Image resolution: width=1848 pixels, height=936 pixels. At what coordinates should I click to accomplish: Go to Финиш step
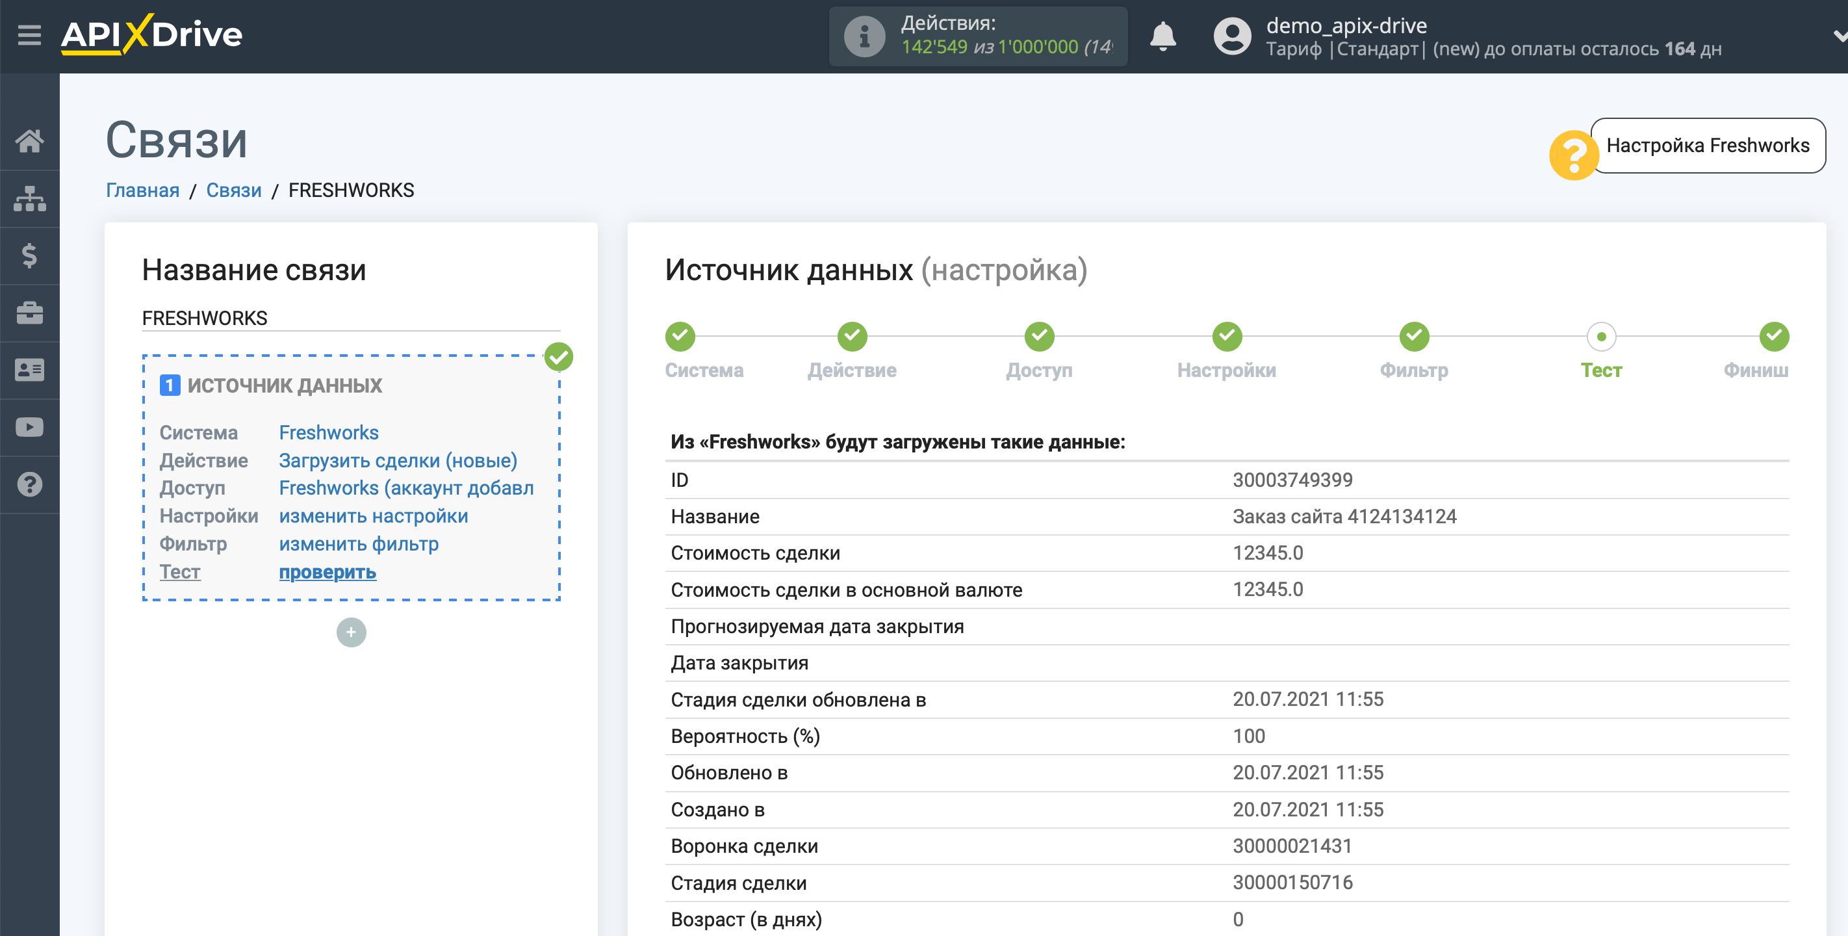pos(1756,370)
